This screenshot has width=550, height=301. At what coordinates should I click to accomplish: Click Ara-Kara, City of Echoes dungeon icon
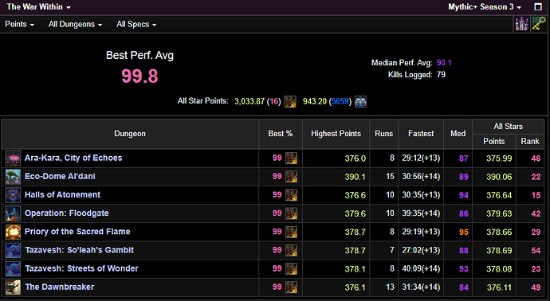tap(13, 158)
